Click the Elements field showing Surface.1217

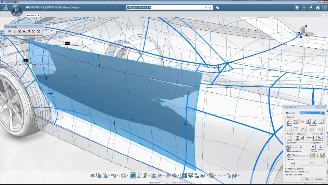click(310, 113)
